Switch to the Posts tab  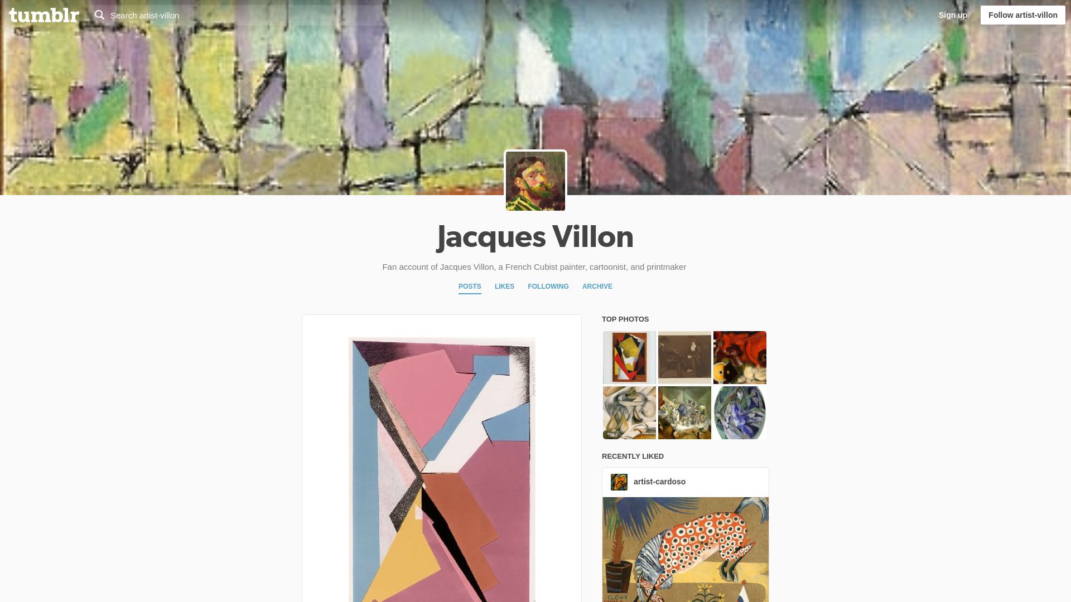(x=470, y=287)
